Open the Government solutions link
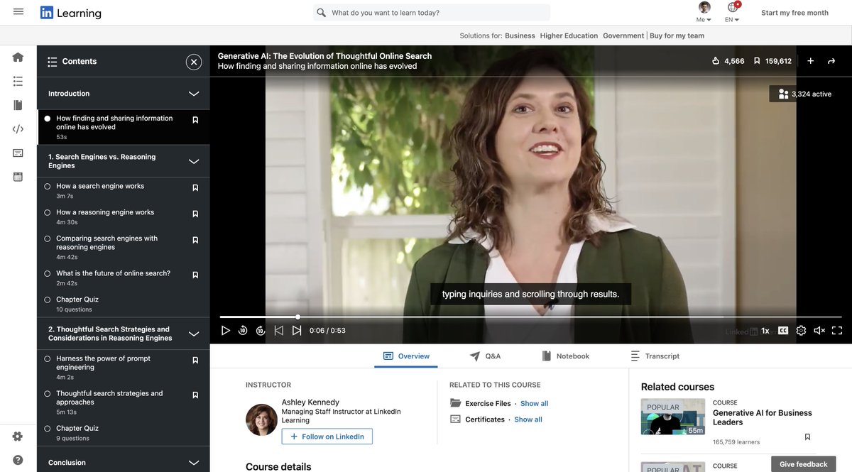852x472 pixels. tap(623, 35)
